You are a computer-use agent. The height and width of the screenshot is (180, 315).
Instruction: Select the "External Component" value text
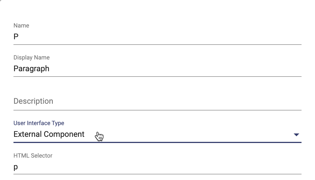[49, 134]
